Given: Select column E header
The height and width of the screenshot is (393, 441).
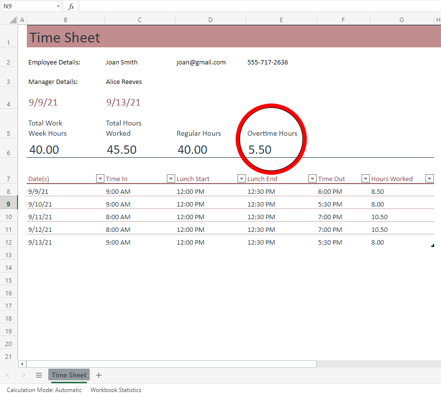Looking at the screenshot, I should [x=281, y=20].
